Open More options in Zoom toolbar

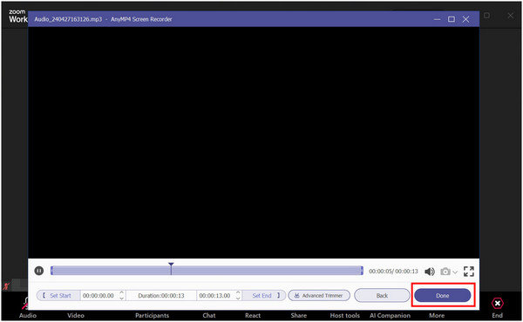[437, 315]
